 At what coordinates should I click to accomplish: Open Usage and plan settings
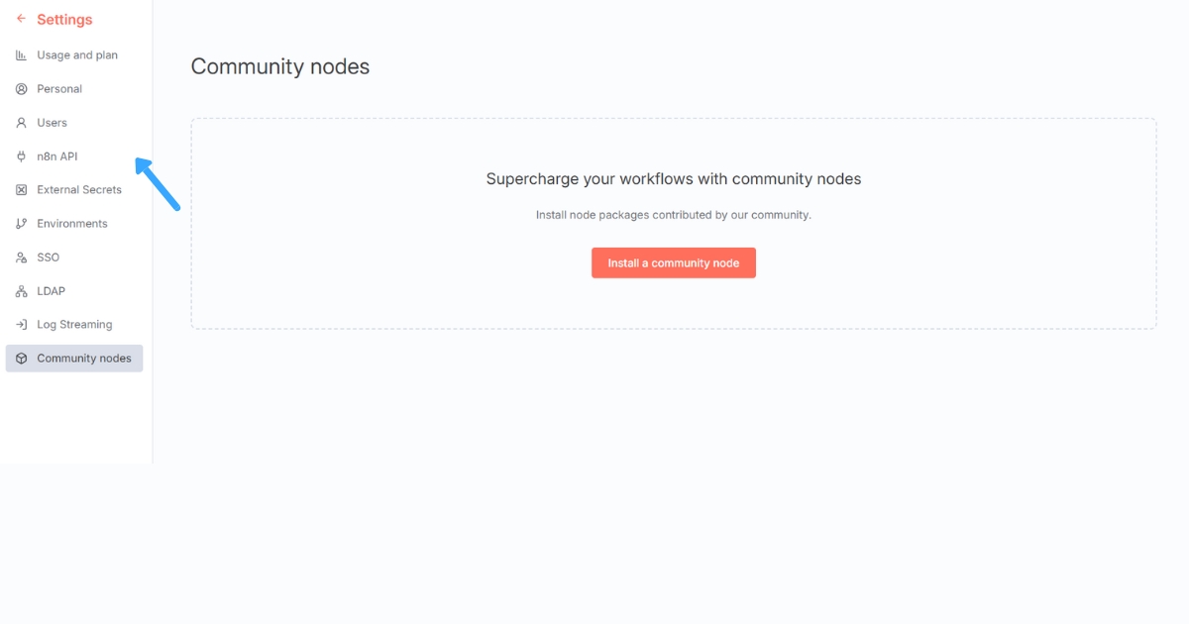point(76,54)
